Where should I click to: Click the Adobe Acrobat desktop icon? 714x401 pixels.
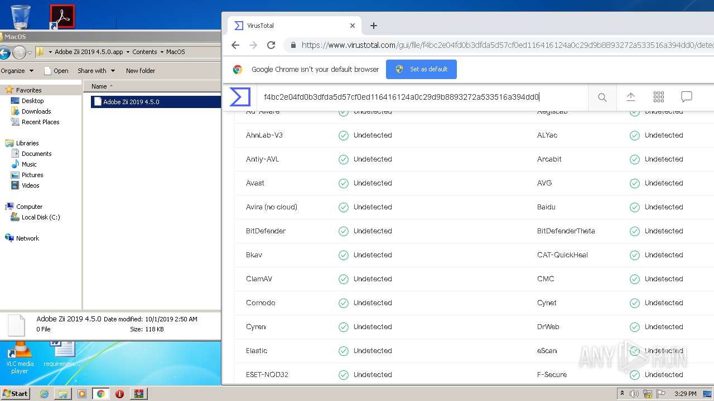pyautogui.click(x=62, y=17)
